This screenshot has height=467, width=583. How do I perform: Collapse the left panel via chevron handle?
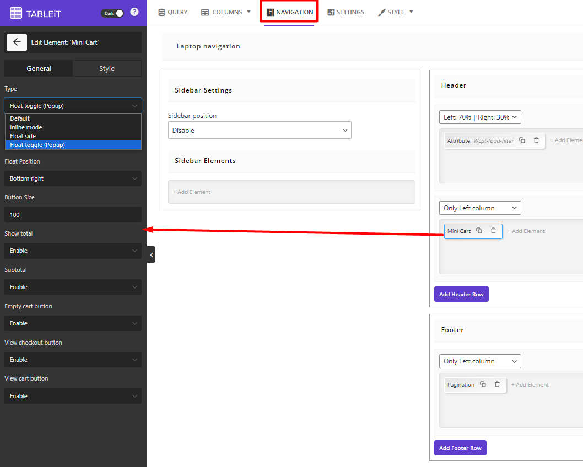150,254
